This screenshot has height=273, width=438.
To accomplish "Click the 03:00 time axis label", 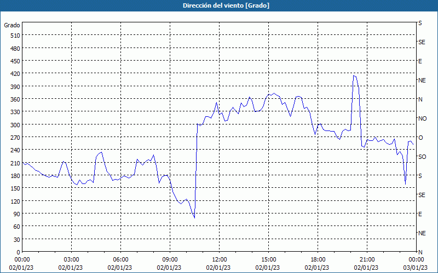I will 72,260.
